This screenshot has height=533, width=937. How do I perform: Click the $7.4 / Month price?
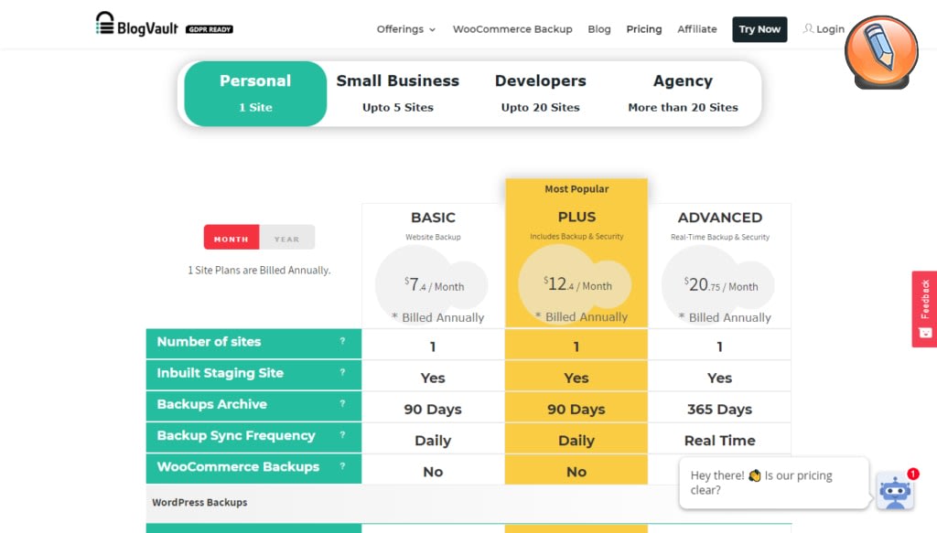coord(434,284)
